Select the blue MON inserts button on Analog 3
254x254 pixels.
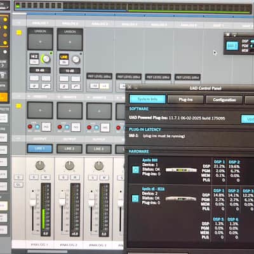click(x=97, y=128)
